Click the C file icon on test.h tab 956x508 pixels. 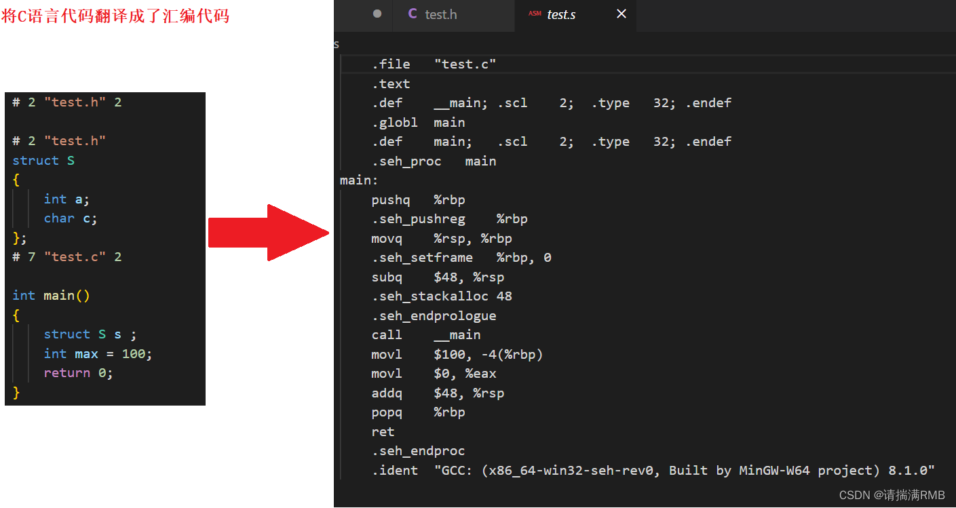point(413,14)
